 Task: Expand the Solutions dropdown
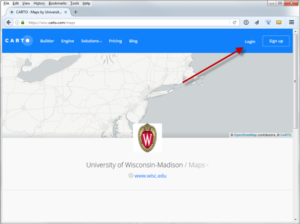(91, 41)
